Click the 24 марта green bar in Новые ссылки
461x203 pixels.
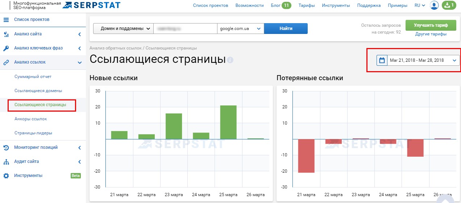coord(201,136)
